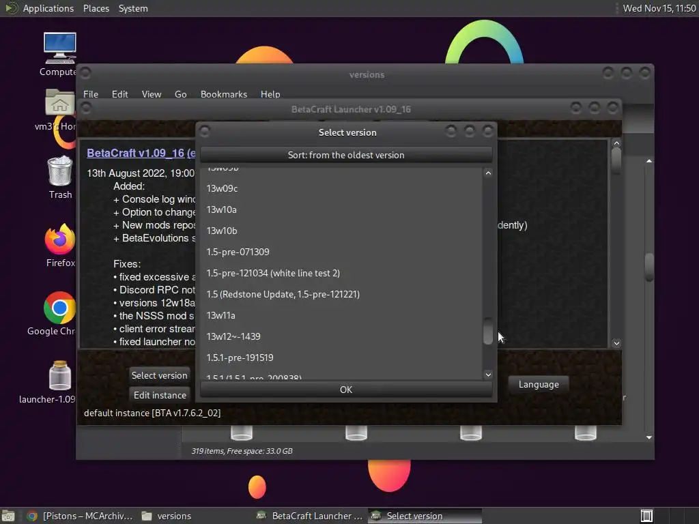Select version 13w09c in the list

tap(341, 188)
